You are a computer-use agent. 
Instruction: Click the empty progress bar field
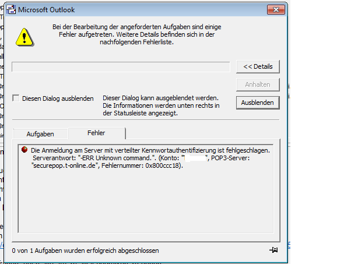[121, 67]
